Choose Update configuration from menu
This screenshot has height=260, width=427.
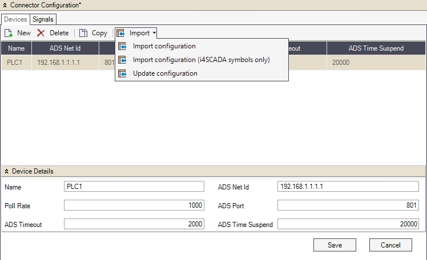(x=165, y=73)
